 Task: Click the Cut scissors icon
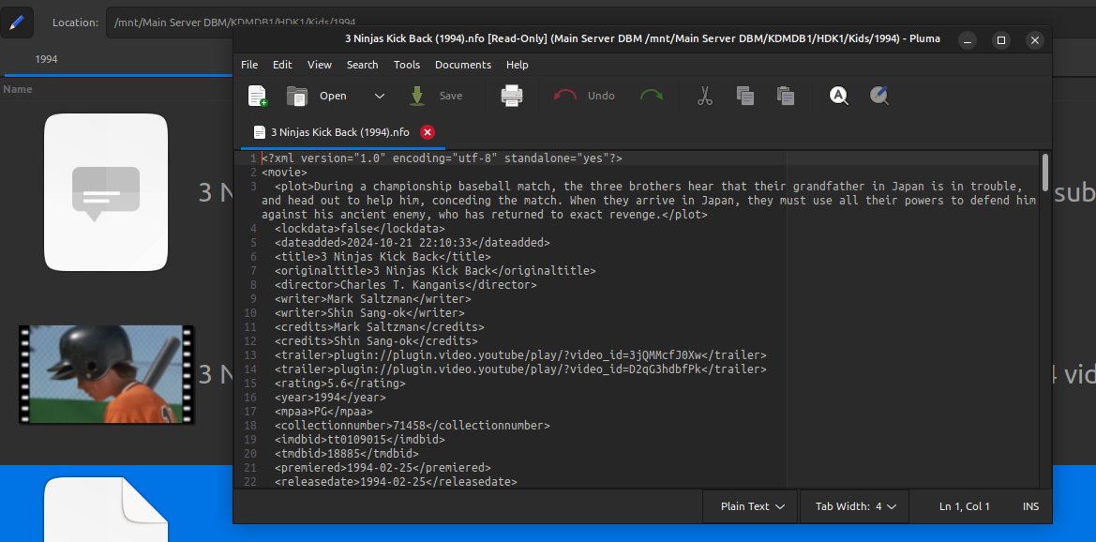pos(705,96)
